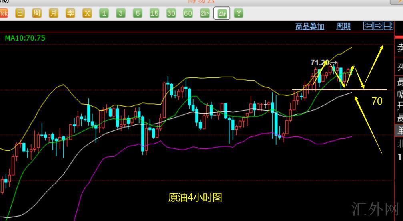Click the green Y period icon
This screenshot has width=403, height=221.
(239, 13)
